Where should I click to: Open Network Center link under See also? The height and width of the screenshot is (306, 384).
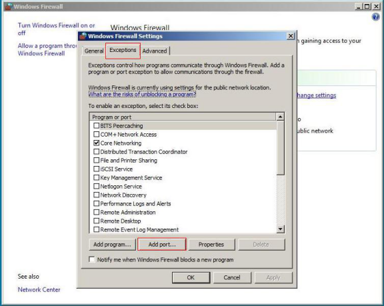click(x=39, y=289)
